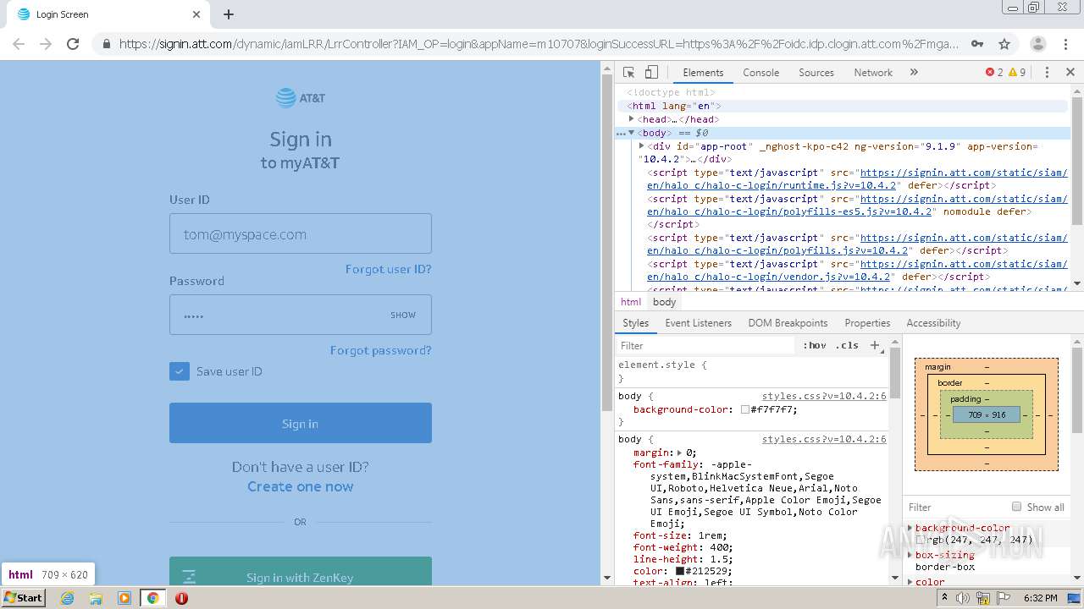The image size is (1084, 609).
Task: Open DevTools customize three-dot menu
Action: [x=1047, y=73]
